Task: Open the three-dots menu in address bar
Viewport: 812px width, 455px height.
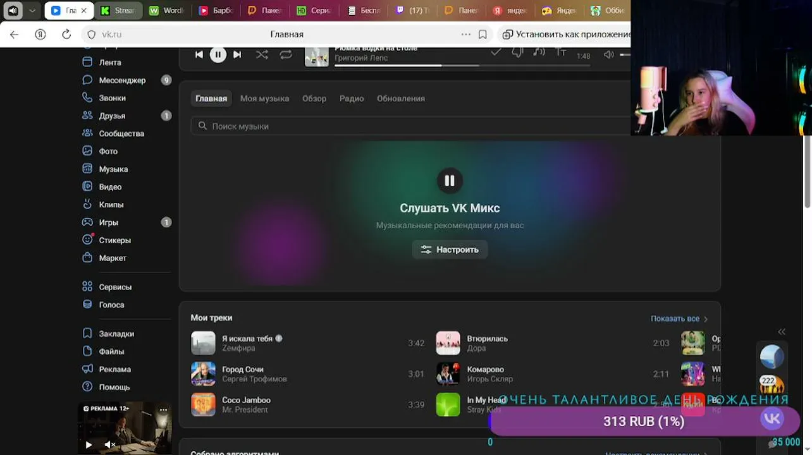Action: click(x=466, y=35)
